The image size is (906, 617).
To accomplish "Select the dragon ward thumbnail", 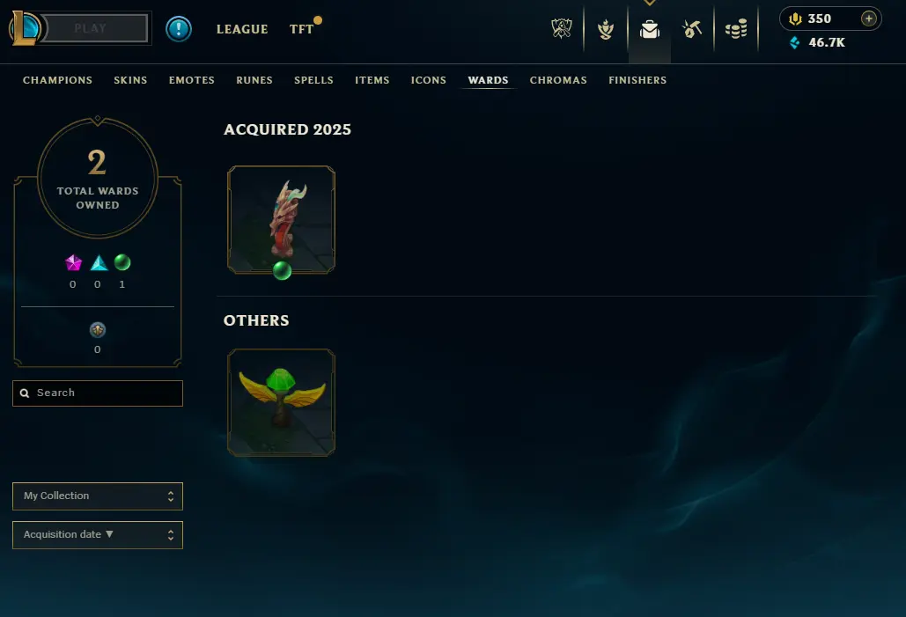I will (x=282, y=219).
